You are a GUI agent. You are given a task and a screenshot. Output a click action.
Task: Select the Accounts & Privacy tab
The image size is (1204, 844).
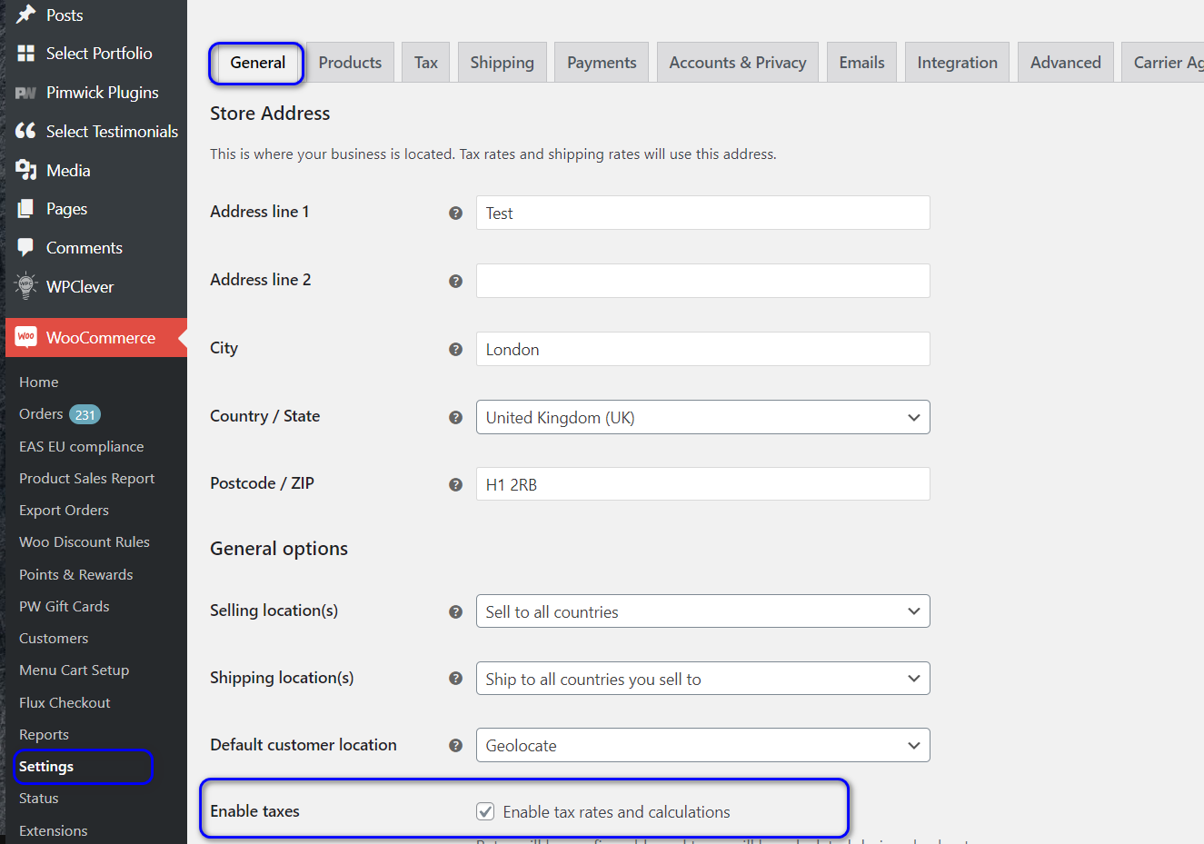click(737, 63)
